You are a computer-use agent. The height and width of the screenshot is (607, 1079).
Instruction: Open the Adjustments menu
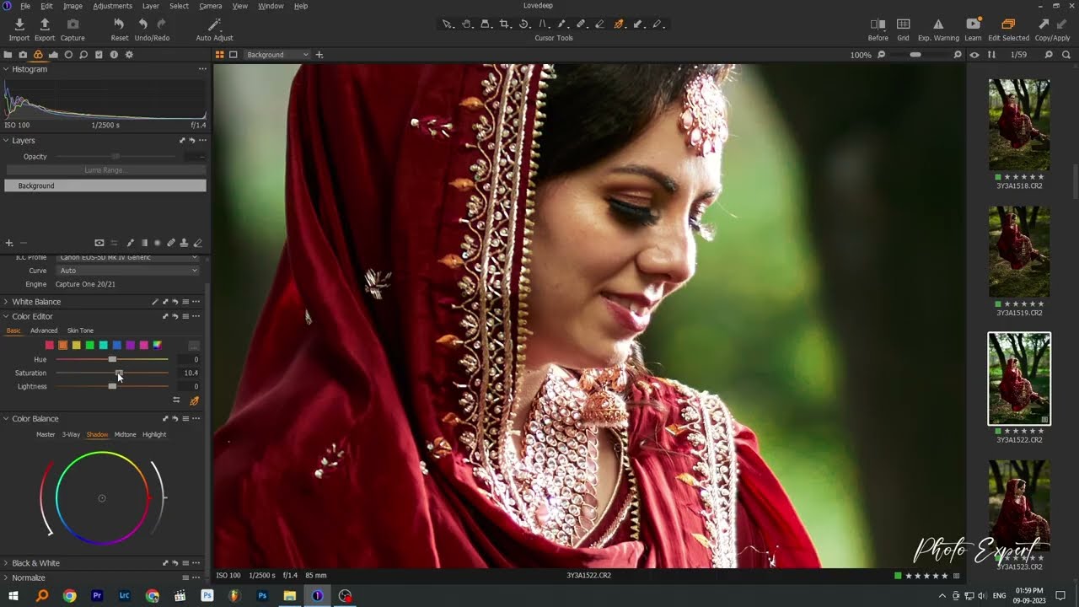(112, 6)
